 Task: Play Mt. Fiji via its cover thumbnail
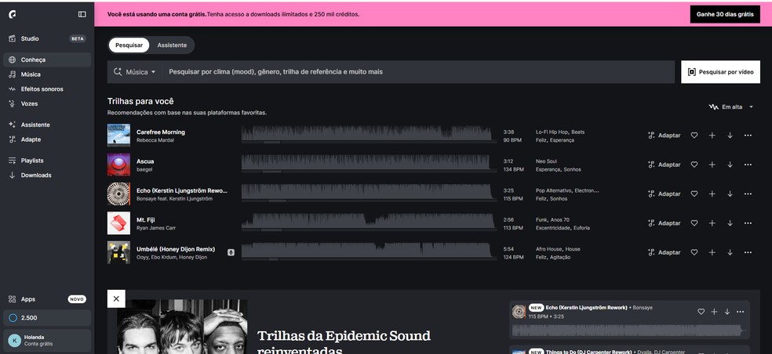point(118,223)
